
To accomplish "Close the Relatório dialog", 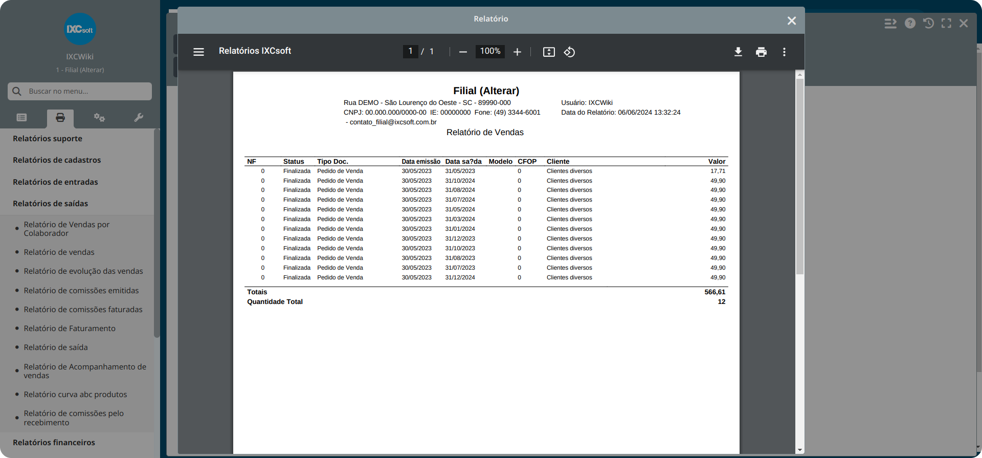I will point(792,20).
